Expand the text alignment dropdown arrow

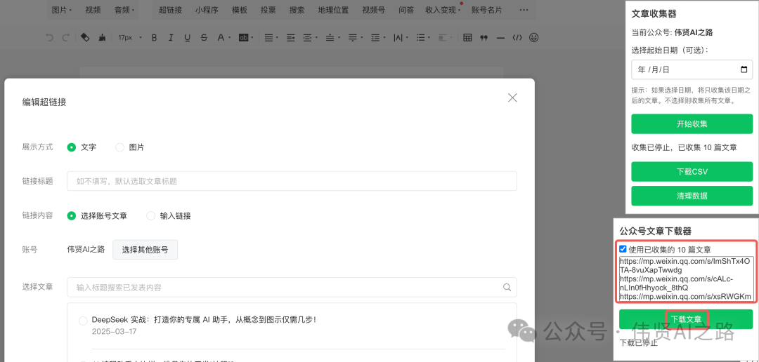coord(276,38)
